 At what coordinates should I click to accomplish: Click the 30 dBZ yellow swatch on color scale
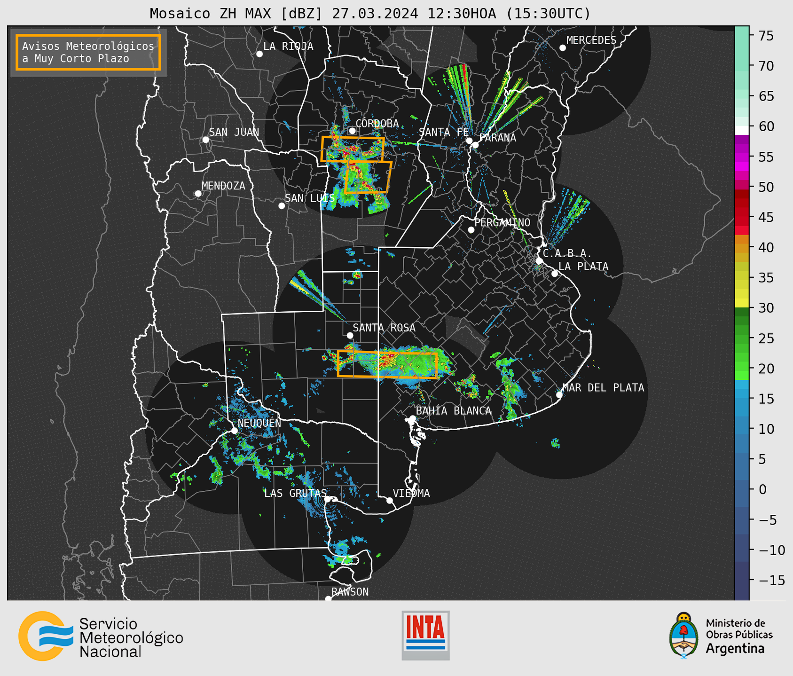[742, 303]
